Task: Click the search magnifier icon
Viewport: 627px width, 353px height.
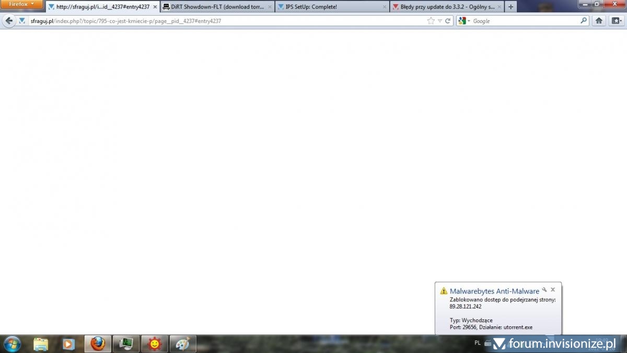Action: (x=584, y=21)
